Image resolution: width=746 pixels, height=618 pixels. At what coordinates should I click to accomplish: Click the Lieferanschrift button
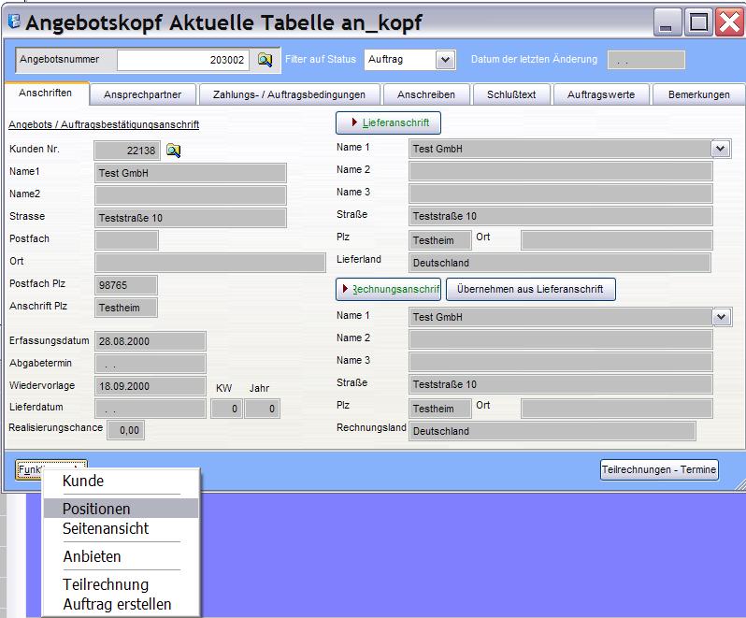click(x=388, y=122)
